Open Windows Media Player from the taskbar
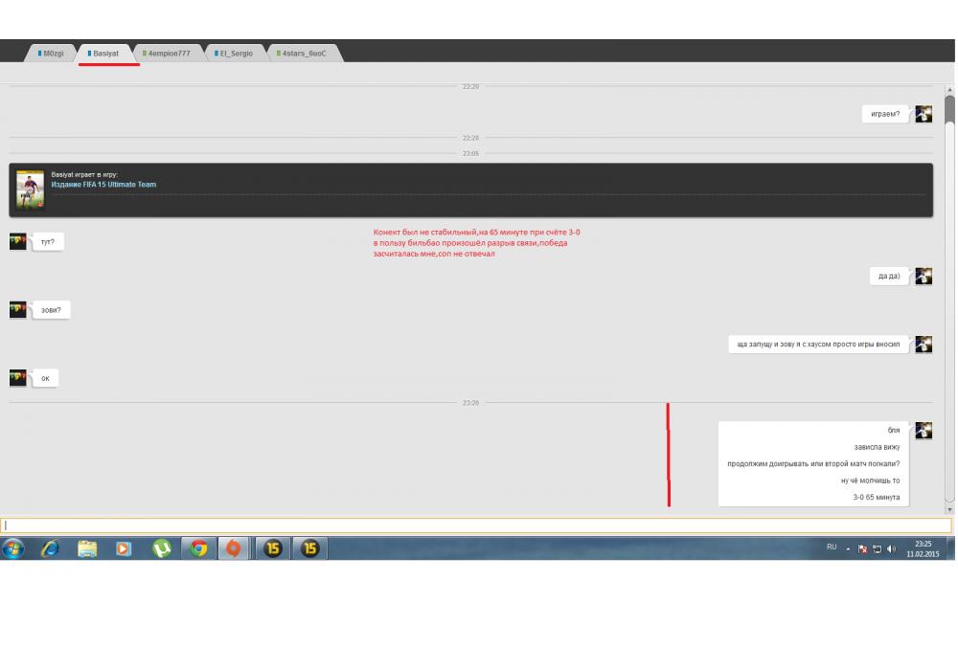 click(124, 548)
